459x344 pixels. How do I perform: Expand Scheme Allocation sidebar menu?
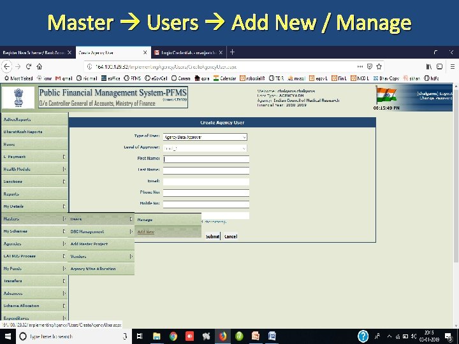point(34,306)
